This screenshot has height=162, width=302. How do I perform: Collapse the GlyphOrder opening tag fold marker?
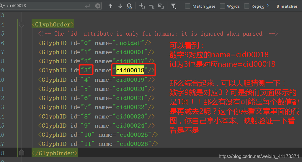(22, 24)
